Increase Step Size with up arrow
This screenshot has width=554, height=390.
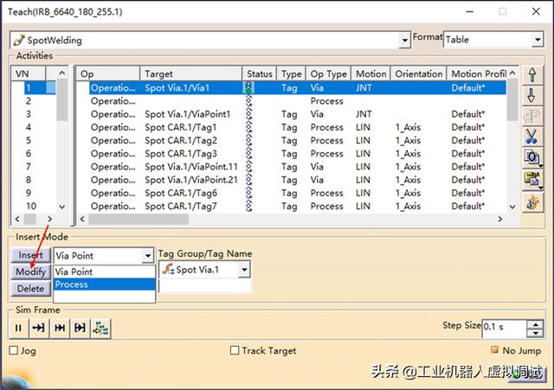pyautogui.click(x=536, y=324)
